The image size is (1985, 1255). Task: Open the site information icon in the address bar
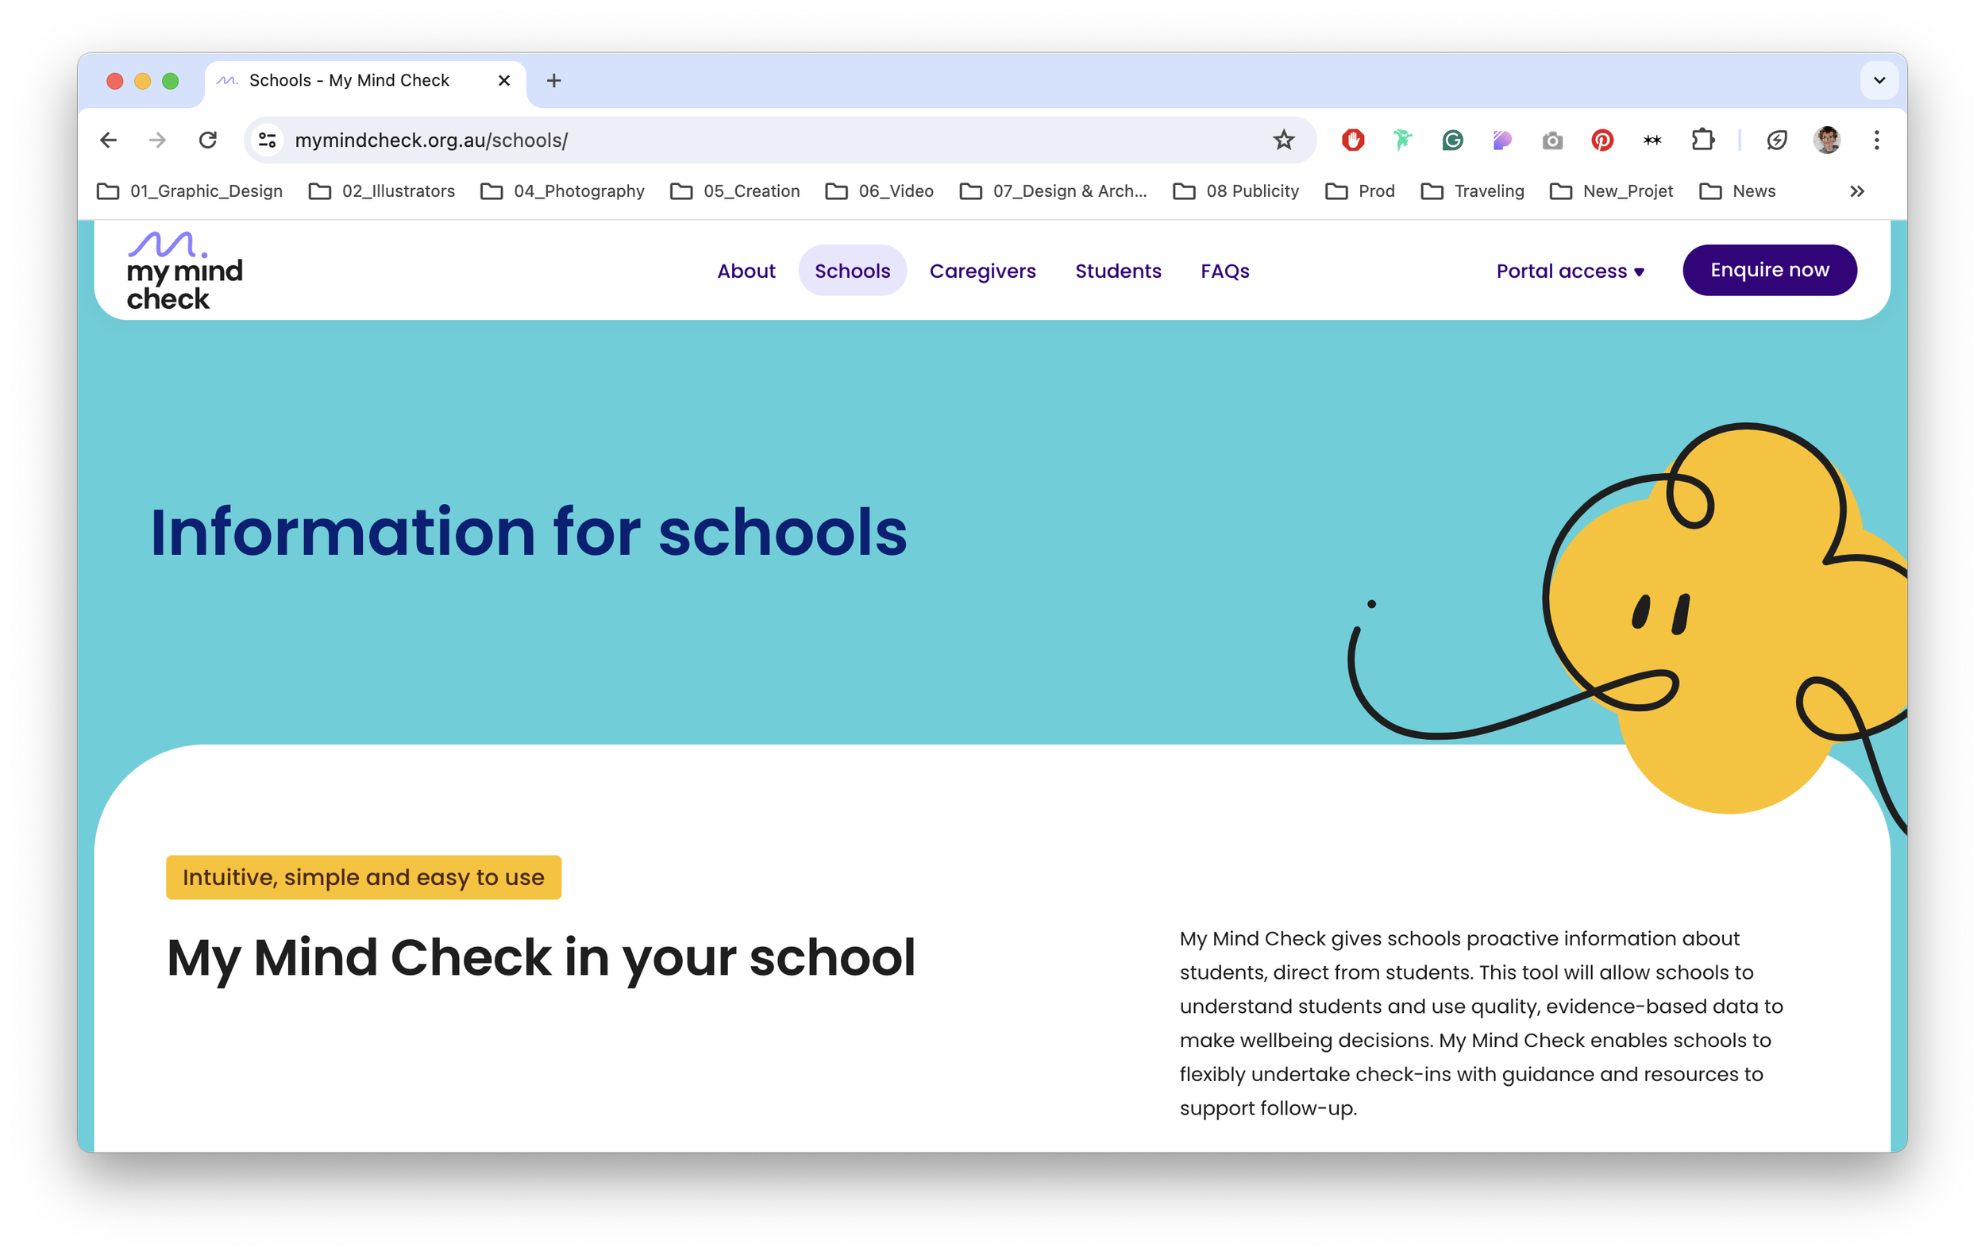[267, 140]
